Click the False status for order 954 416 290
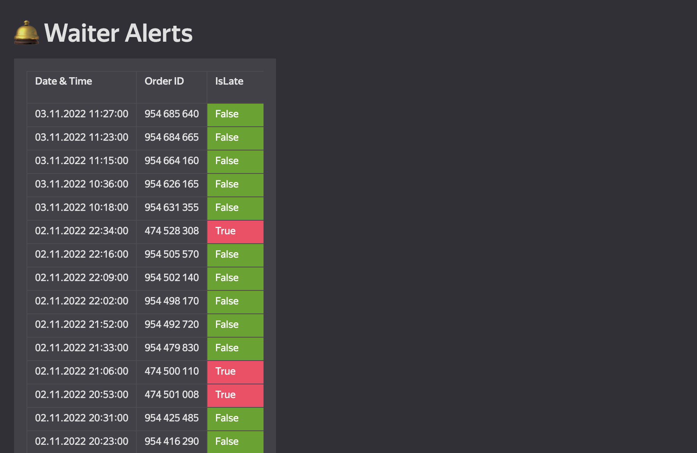The height and width of the screenshot is (453, 697). click(235, 442)
